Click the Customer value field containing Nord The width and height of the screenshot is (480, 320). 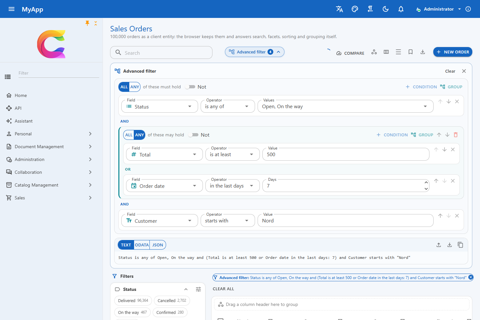pos(346,220)
